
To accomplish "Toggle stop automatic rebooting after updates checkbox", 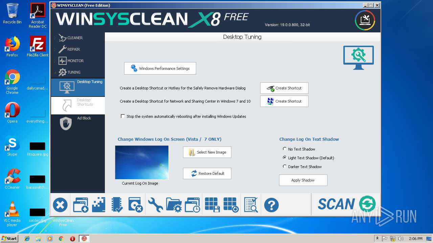I will click(123, 116).
